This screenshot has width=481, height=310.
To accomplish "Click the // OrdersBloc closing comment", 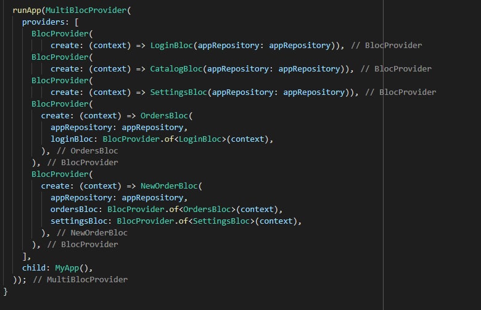I will point(88,151).
